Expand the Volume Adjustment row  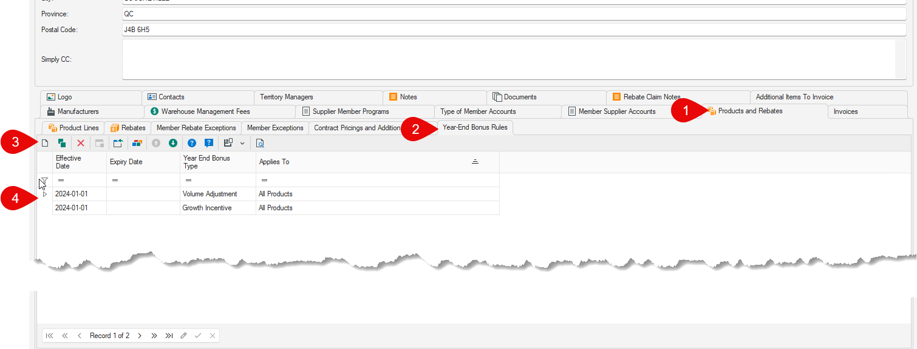[44, 194]
